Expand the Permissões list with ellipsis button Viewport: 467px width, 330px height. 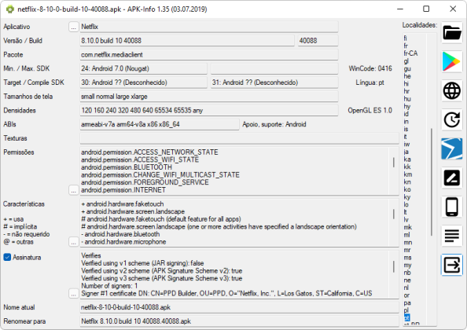pyautogui.click(x=74, y=190)
